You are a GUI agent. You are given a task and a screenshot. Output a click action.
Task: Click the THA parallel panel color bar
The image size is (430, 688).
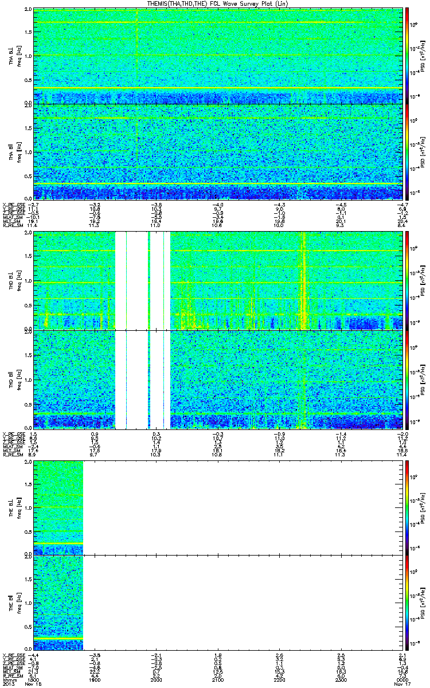[x=408, y=151]
